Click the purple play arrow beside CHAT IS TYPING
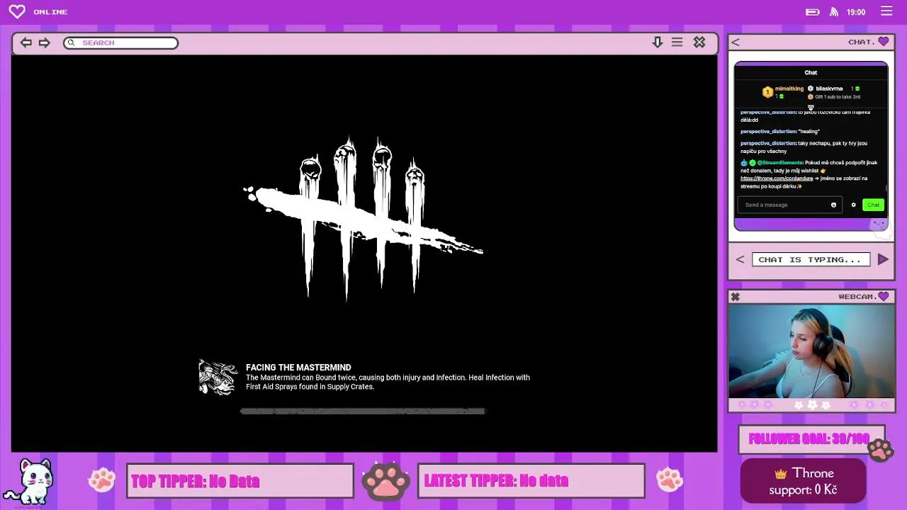This screenshot has height=510, width=907. [883, 259]
